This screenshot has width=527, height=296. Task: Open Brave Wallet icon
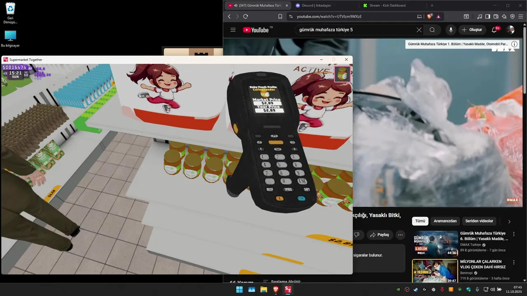pos(496,16)
